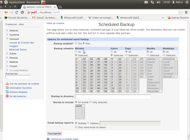190x140 pixels.
Task: Click the blue return arrow icon
Action: click(48, 139)
